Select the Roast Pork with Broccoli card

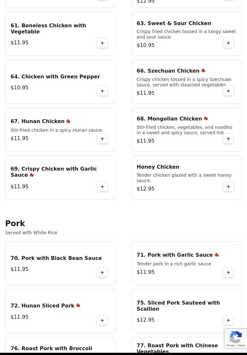click(x=60, y=346)
